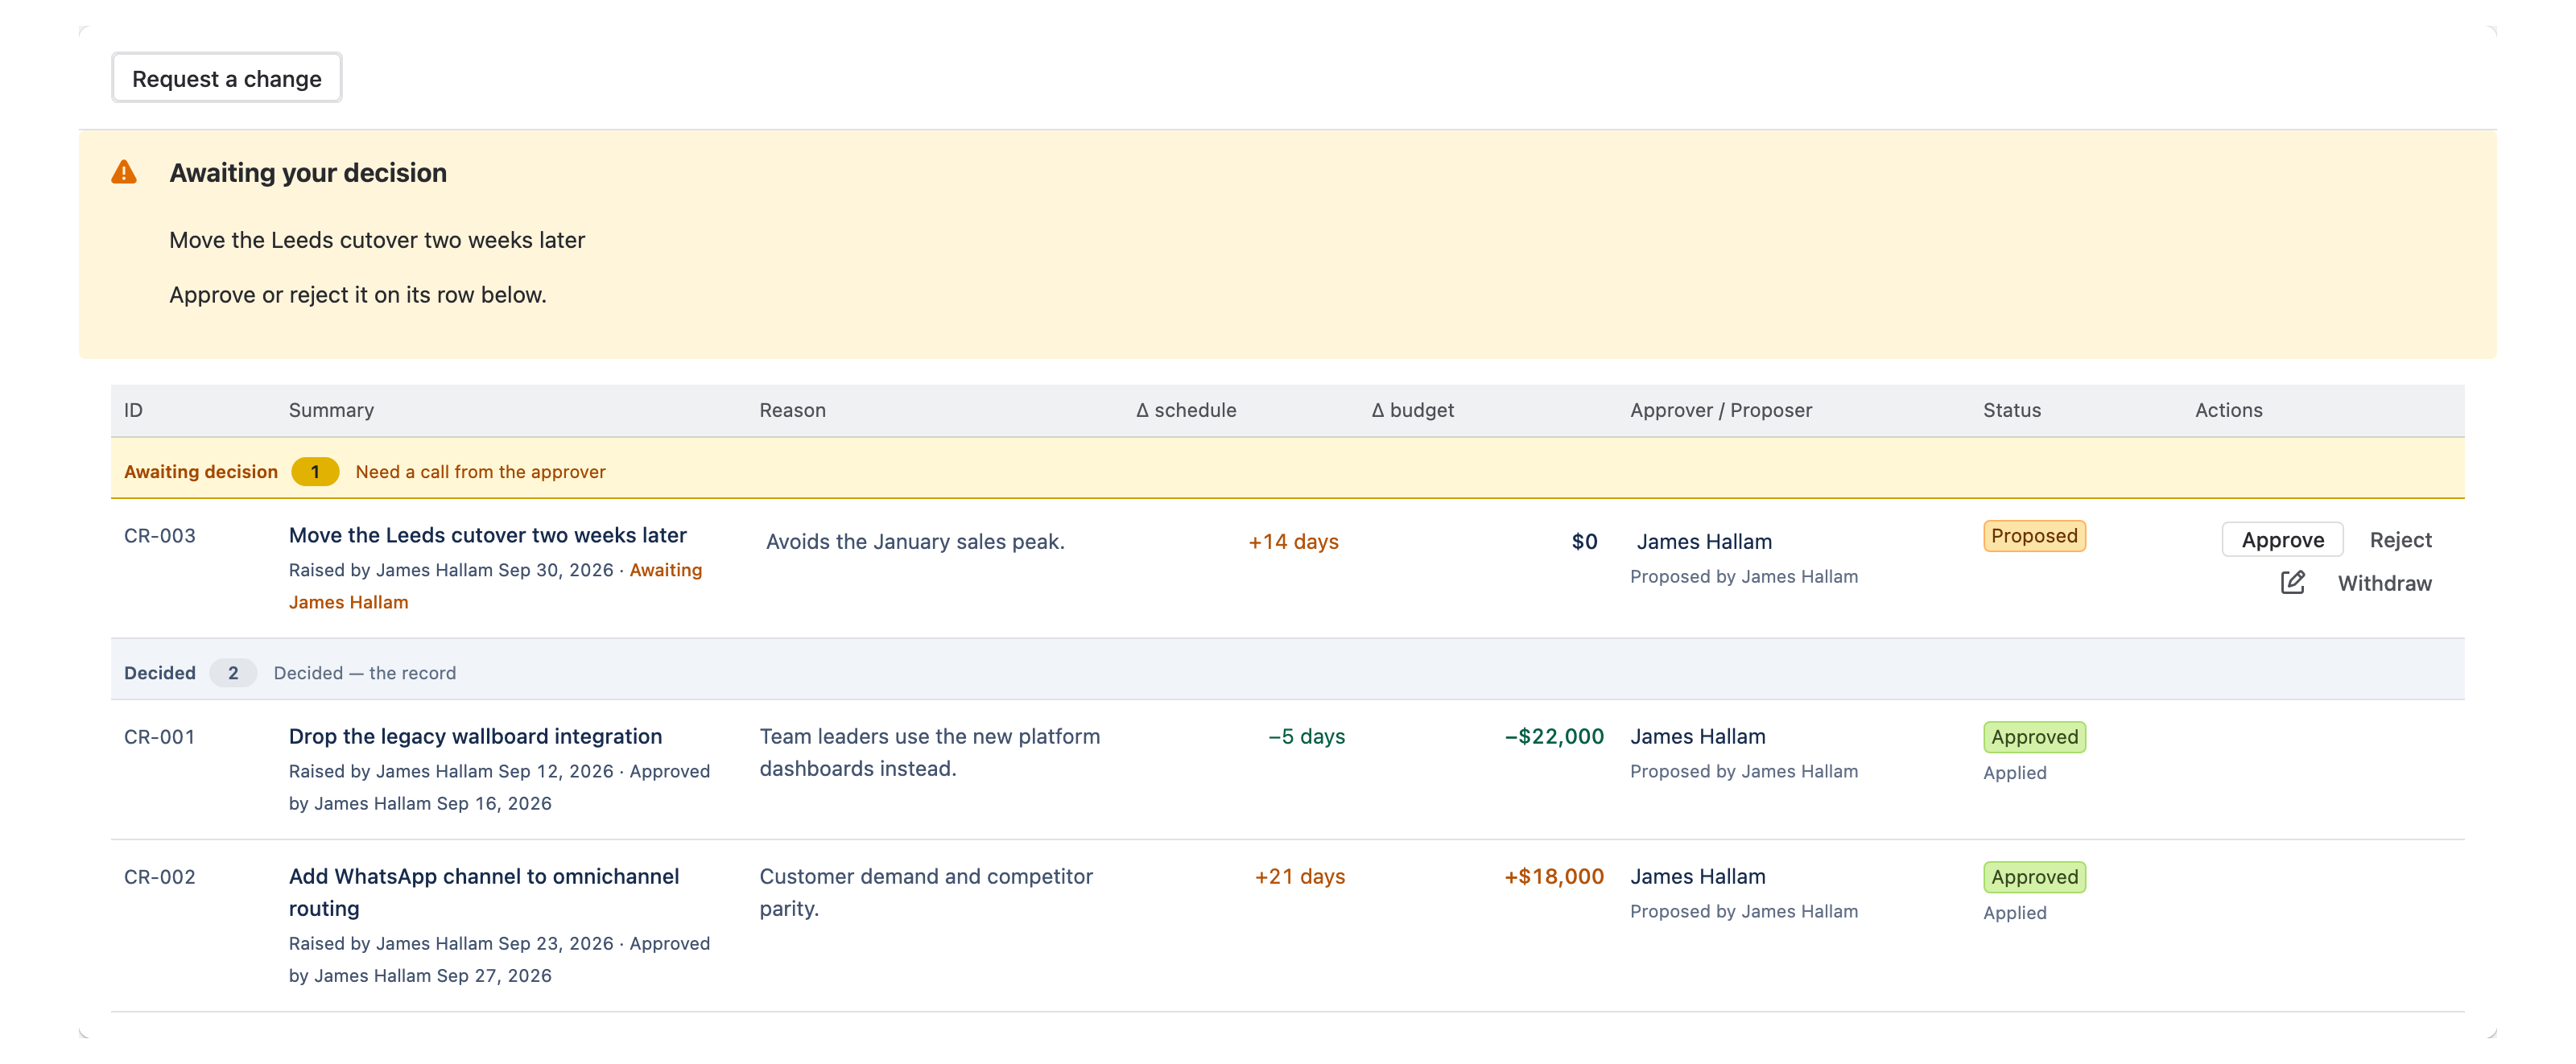
Task: Click 'Avoids the January sales peak.' reason
Action: [915, 541]
